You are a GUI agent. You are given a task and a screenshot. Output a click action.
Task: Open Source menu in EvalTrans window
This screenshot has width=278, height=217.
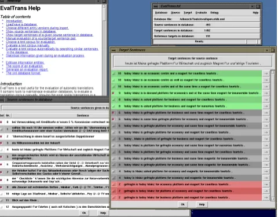tap(175, 13)
